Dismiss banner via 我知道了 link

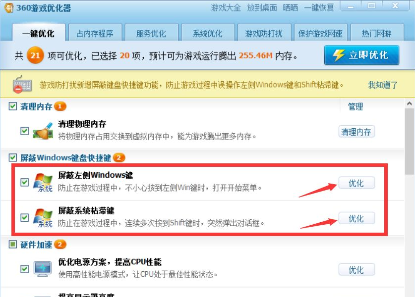tap(383, 85)
